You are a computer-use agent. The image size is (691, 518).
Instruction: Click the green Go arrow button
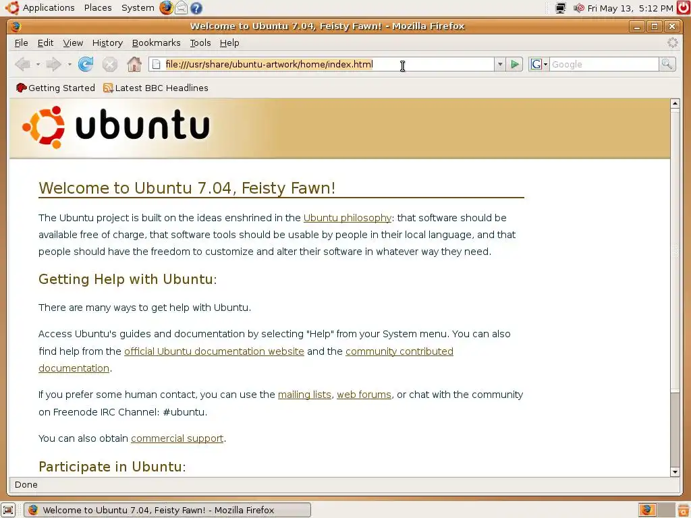[x=514, y=64]
